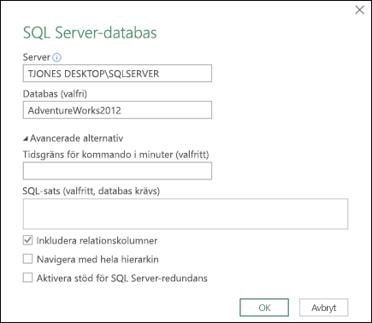Click the Databas (valfri) input field
Viewport: 372px width, 323px height.
coord(117,110)
